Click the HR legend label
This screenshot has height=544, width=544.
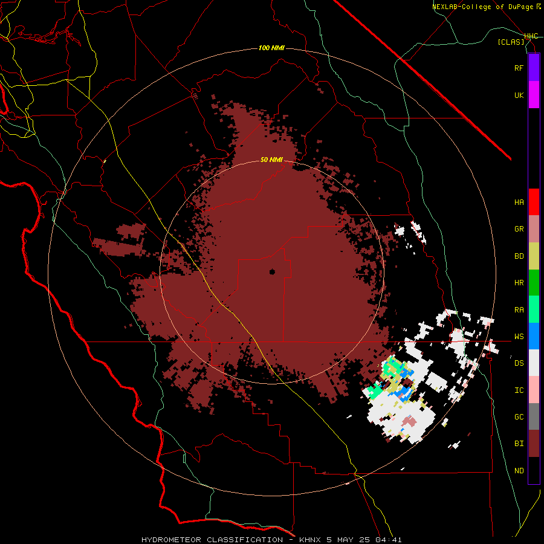(x=519, y=283)
